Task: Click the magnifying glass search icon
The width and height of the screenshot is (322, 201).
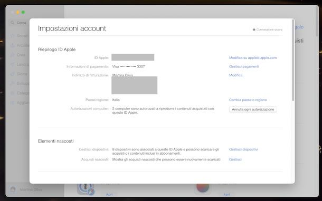Action: [x=13, y=23]
